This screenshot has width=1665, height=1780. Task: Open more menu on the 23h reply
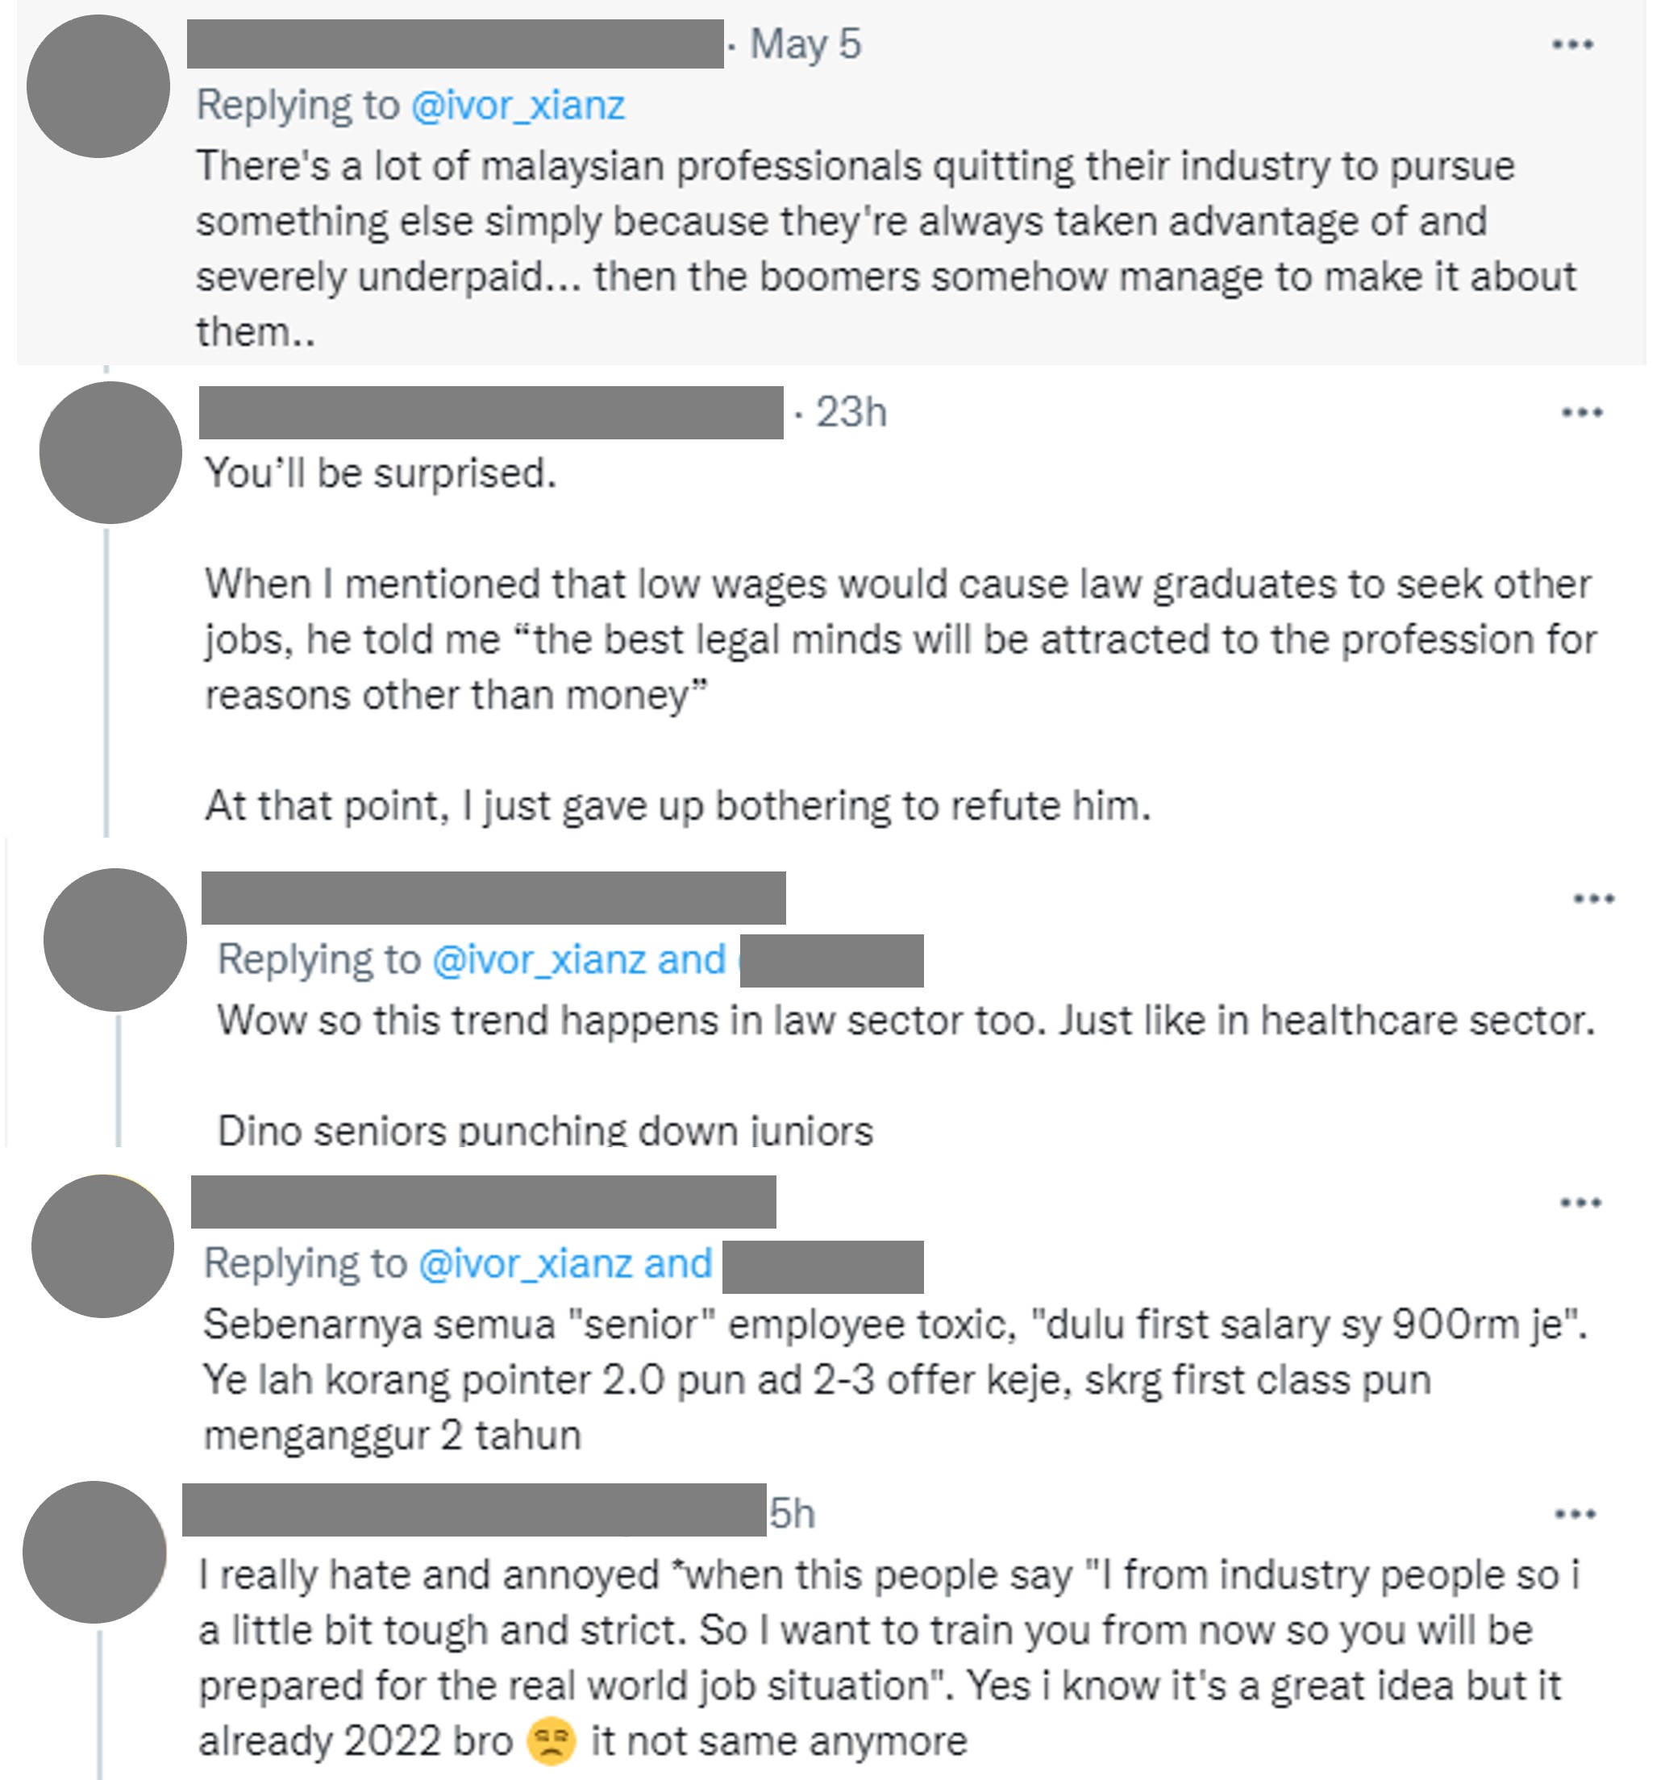1582,413
